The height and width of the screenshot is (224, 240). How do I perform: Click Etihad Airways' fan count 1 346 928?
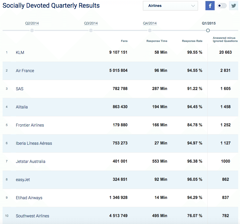click(x=118, y=198)
